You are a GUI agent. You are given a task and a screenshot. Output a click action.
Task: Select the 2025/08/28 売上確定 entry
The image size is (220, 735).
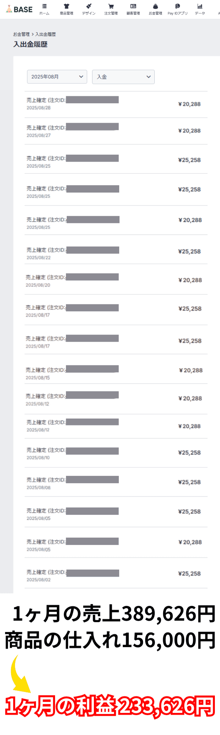116,104
